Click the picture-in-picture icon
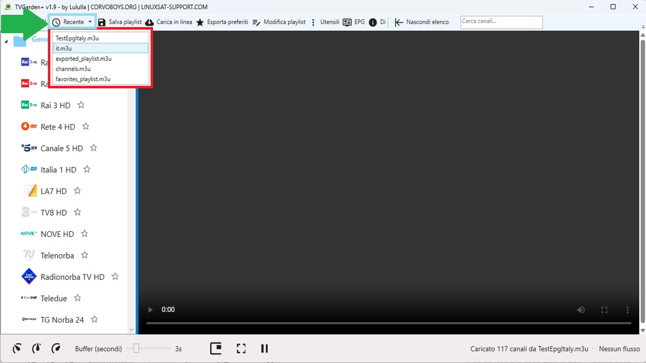646x363 pixels. click(x=216, y=348)
